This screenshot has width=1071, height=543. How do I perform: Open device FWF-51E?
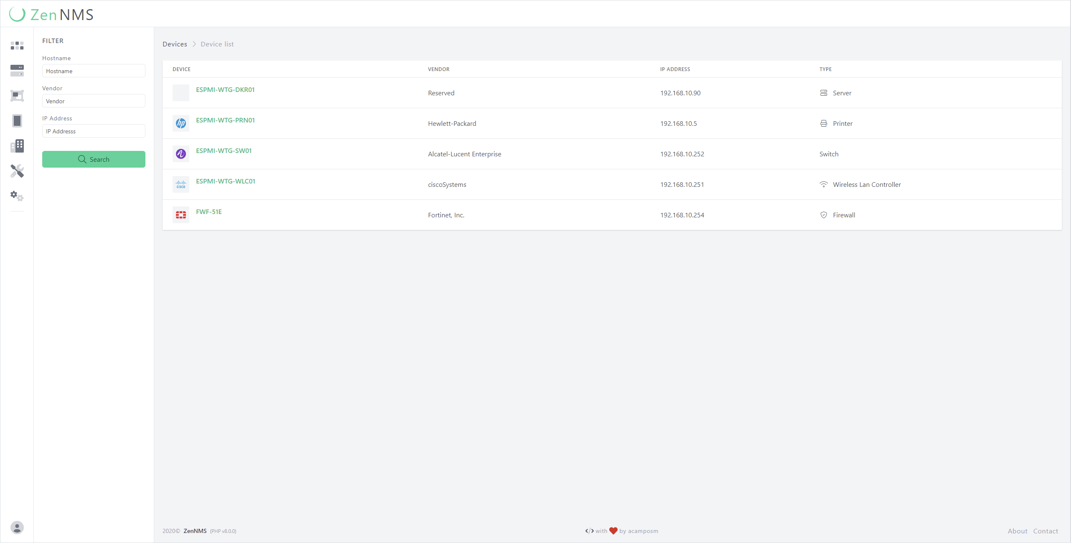tap(209, 212)
